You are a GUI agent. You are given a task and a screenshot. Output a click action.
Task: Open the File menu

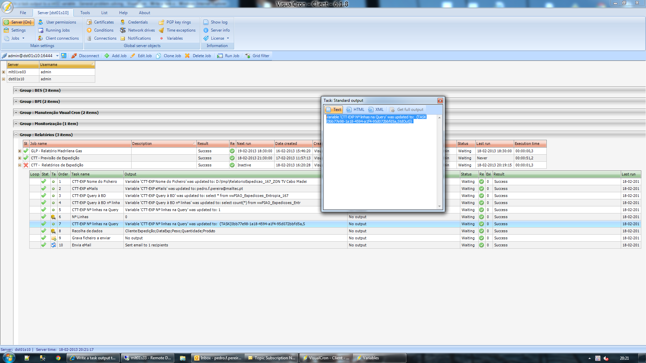[23, 13]
